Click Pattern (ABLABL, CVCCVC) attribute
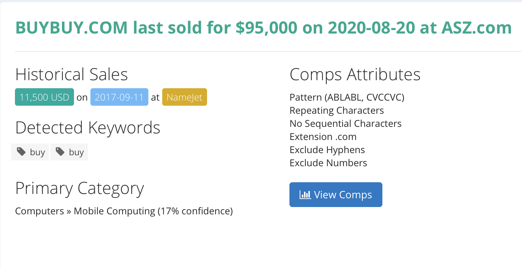Screen dimensions: 522x269 pyautogui.click(x=347, y=97)
